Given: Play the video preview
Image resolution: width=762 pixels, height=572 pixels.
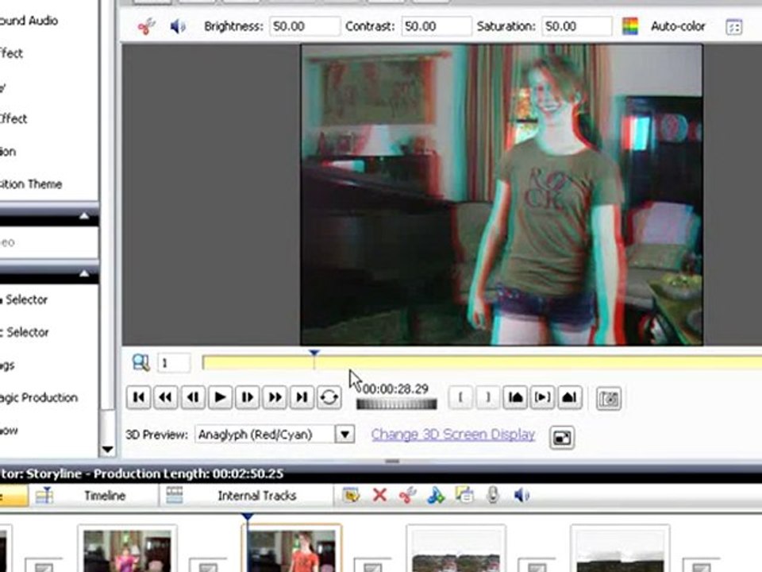Looking at the screenshot, I should pyautogui.click(x=220, y=397).
